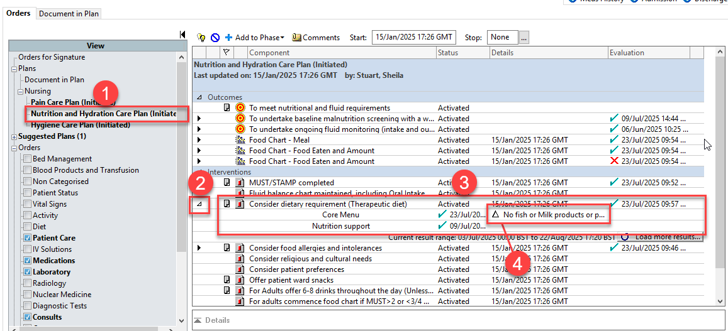Click target icon for baseline malnutrition screening outcome
This screenshot has height=331, width=728.
point(240,118)
